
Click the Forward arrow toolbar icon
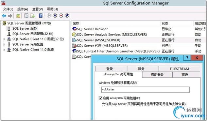point(10,16)
